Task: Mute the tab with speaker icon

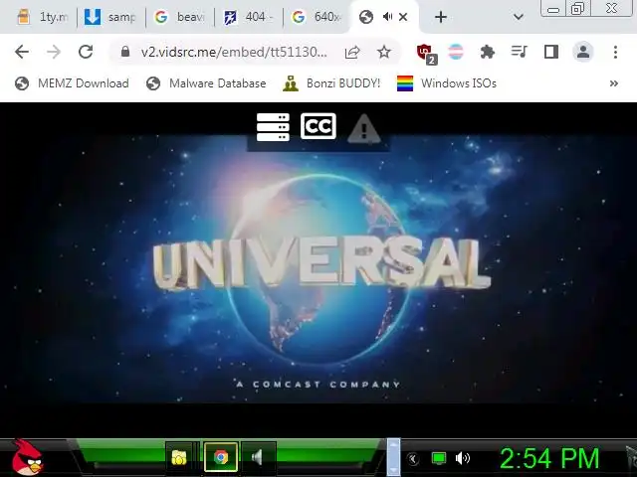Action: tap(387, 17)
